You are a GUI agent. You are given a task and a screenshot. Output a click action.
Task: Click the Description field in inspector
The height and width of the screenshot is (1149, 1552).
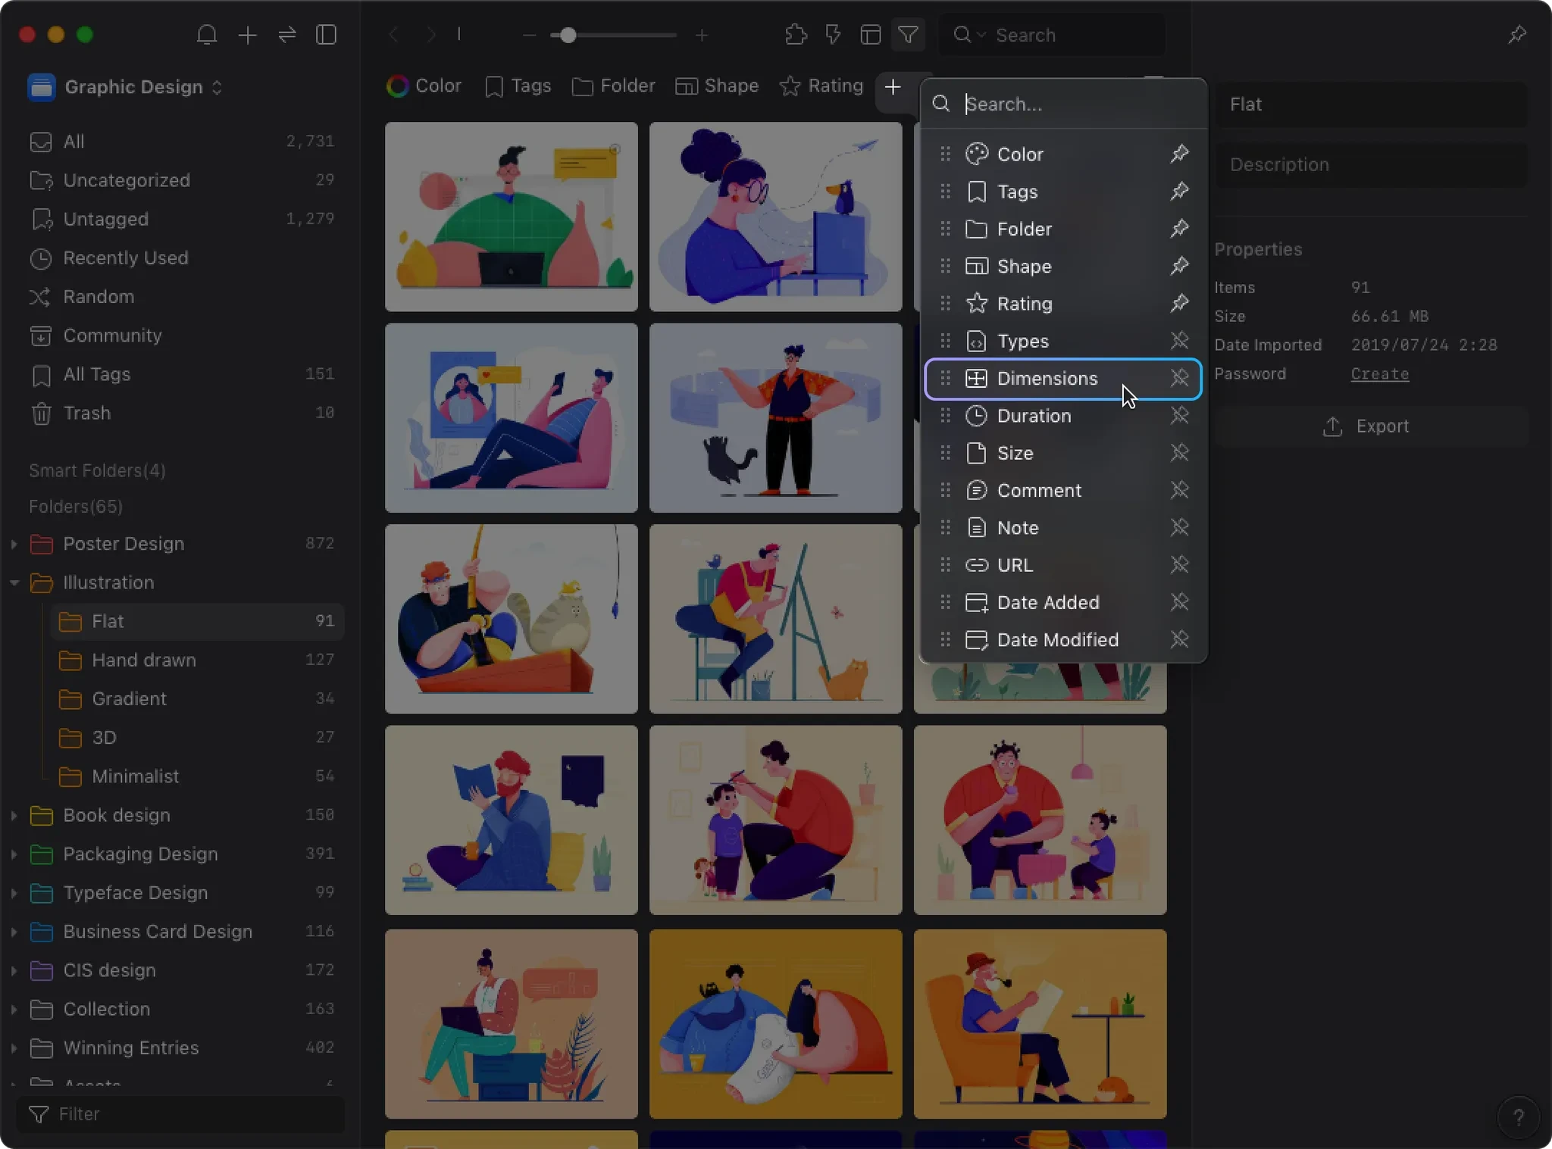pyautogui.click(x=1371, y=164)
